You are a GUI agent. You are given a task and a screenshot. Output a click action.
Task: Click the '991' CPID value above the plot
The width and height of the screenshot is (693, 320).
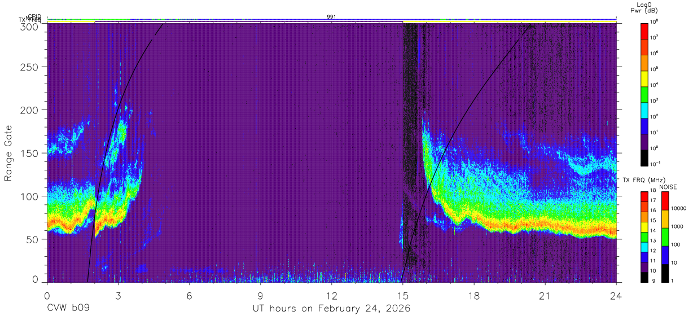(x=331, y=16)
